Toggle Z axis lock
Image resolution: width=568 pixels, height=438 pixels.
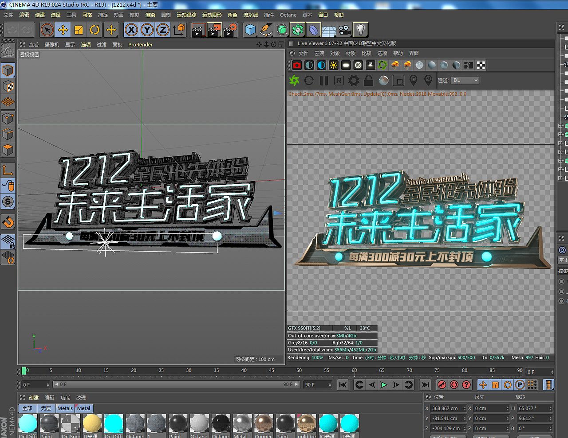(x=163, y=30)
